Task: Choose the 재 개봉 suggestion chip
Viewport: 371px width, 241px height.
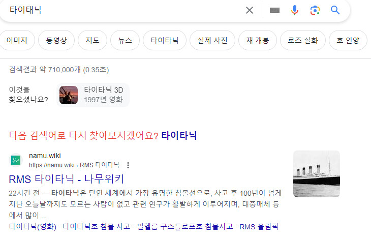Action: [x=258, y=40]
